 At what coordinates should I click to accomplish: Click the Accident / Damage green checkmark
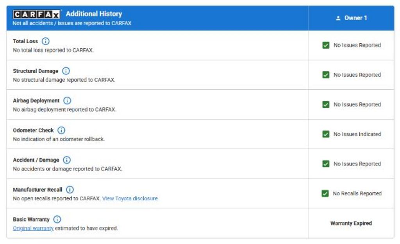(x=326, y=164)
